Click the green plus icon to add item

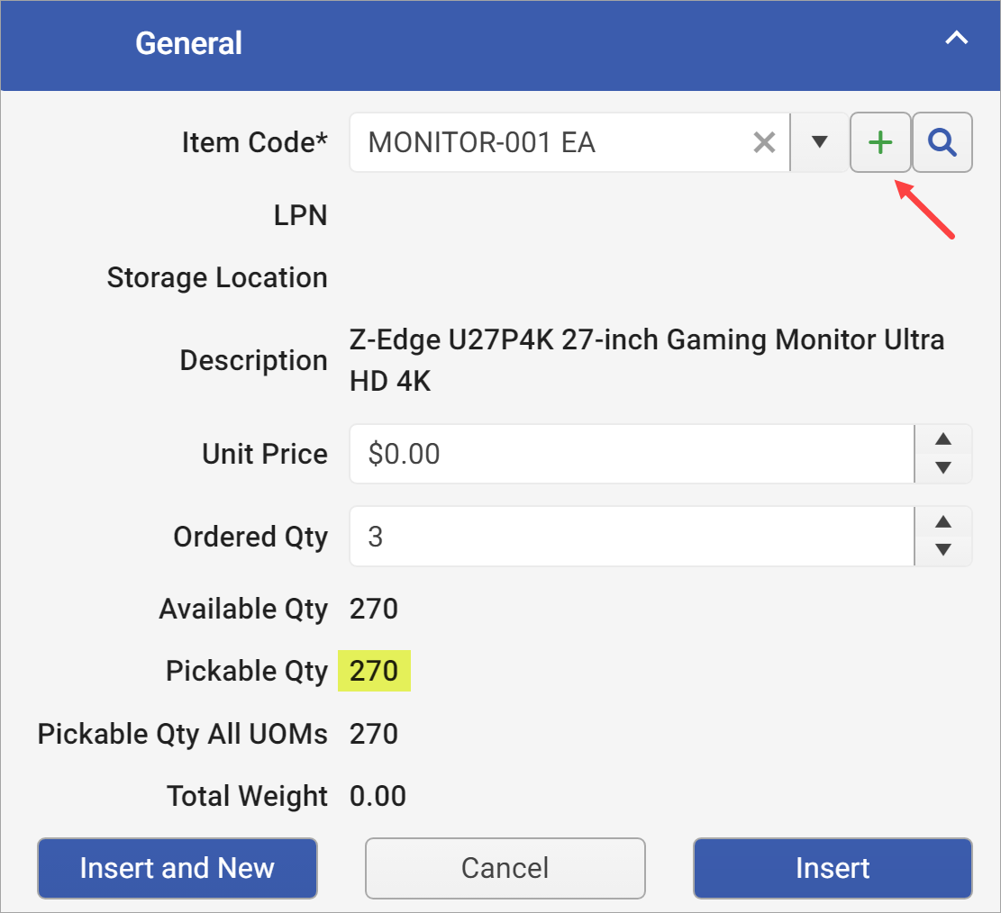880,141
